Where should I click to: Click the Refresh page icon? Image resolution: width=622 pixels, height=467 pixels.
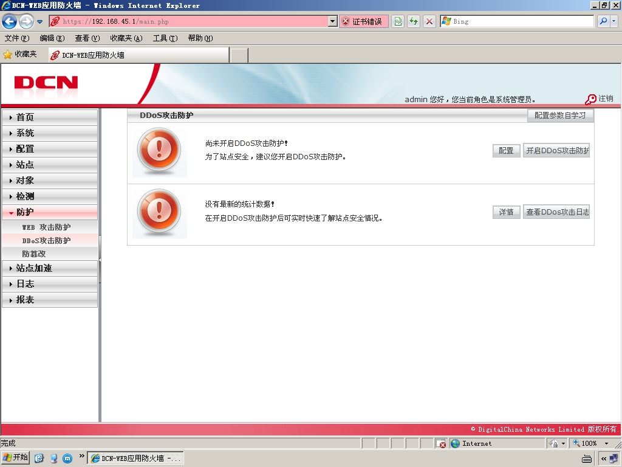pos(413,21)
